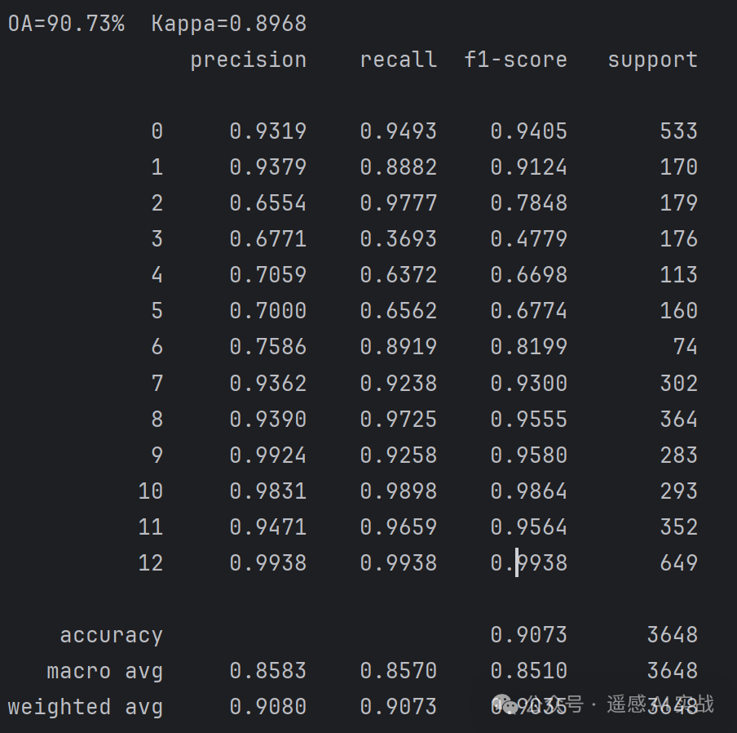Click class 9 support value 283

(x=679, y=455)
